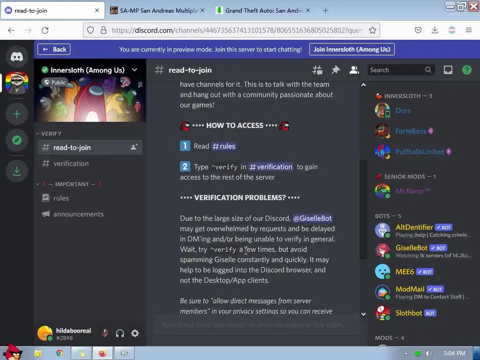Click the Back button in preview banner
The height and width of the screenshot is (360, 480).
tap(54, 49)
